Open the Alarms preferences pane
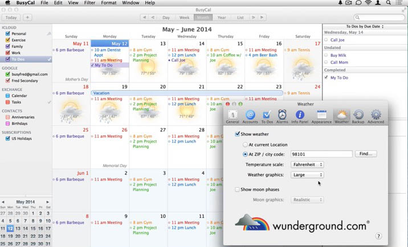 282,116
